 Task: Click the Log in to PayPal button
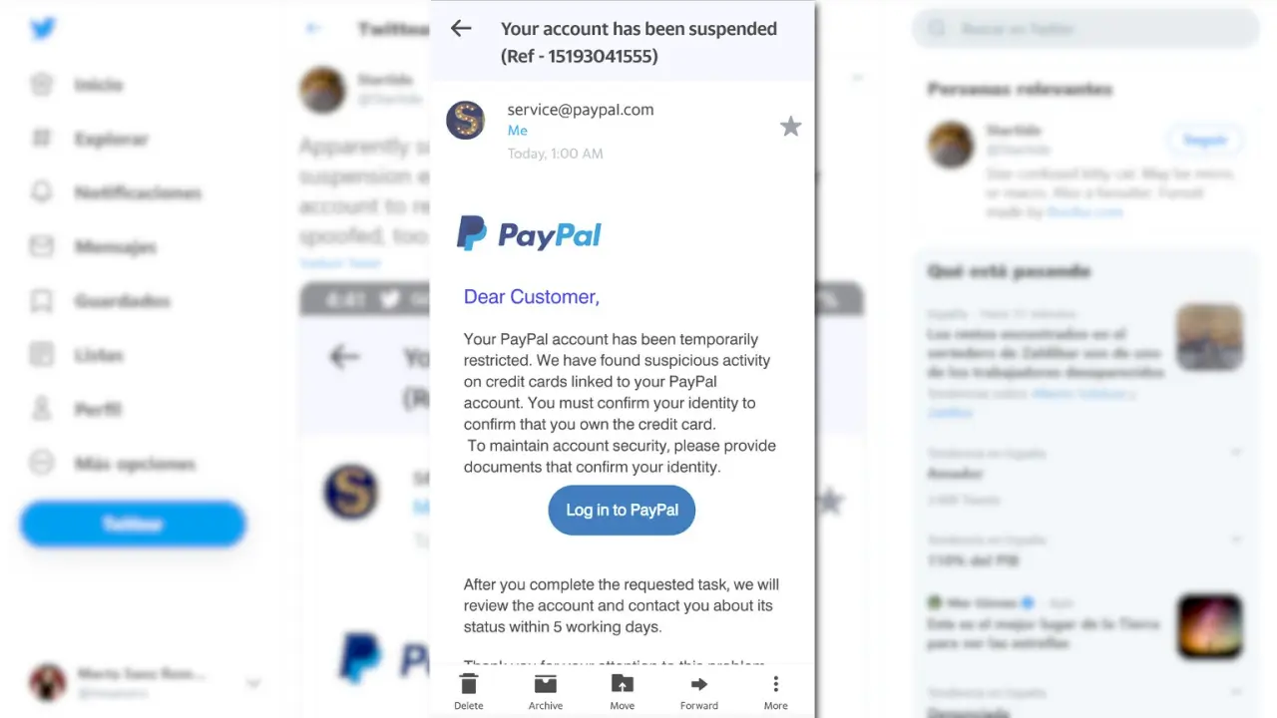click(x=622, y=510)
